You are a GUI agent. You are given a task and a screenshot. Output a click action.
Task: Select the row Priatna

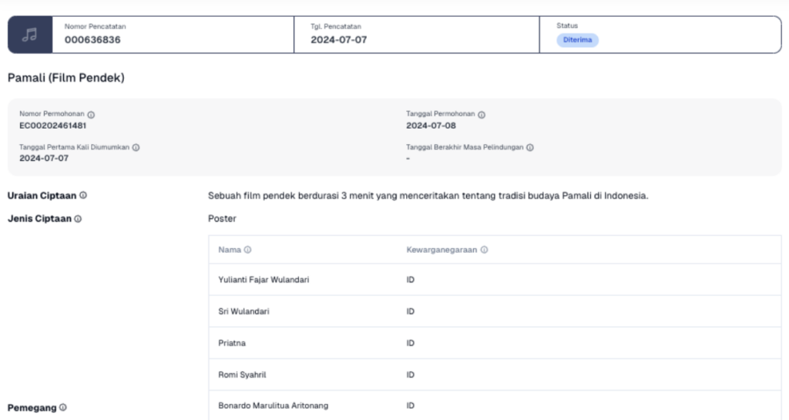point(495,343)
